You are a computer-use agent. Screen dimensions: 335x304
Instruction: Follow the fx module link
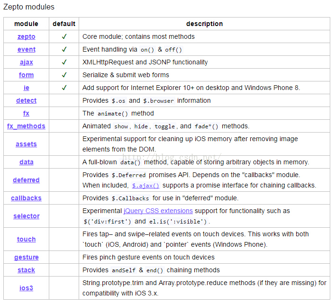(26, 113)
